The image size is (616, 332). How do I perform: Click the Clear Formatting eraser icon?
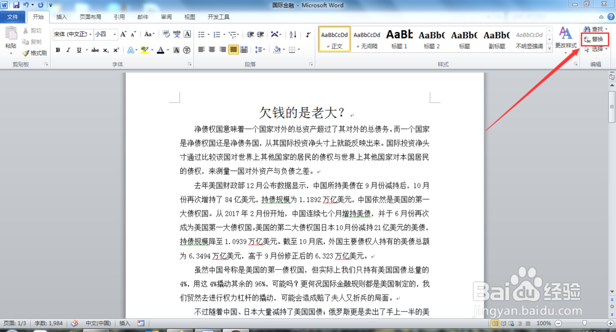coord(166,34)
